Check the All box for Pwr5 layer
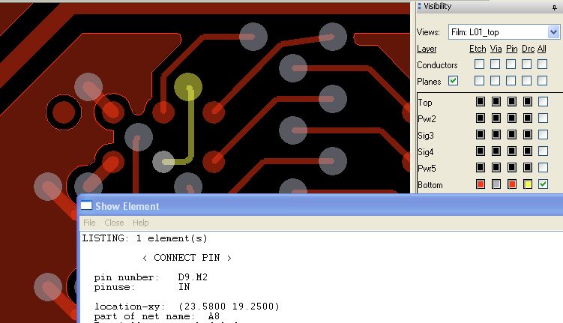Image resolution: width=563 pixels, height=323 pixels. (x=544, y=168)
